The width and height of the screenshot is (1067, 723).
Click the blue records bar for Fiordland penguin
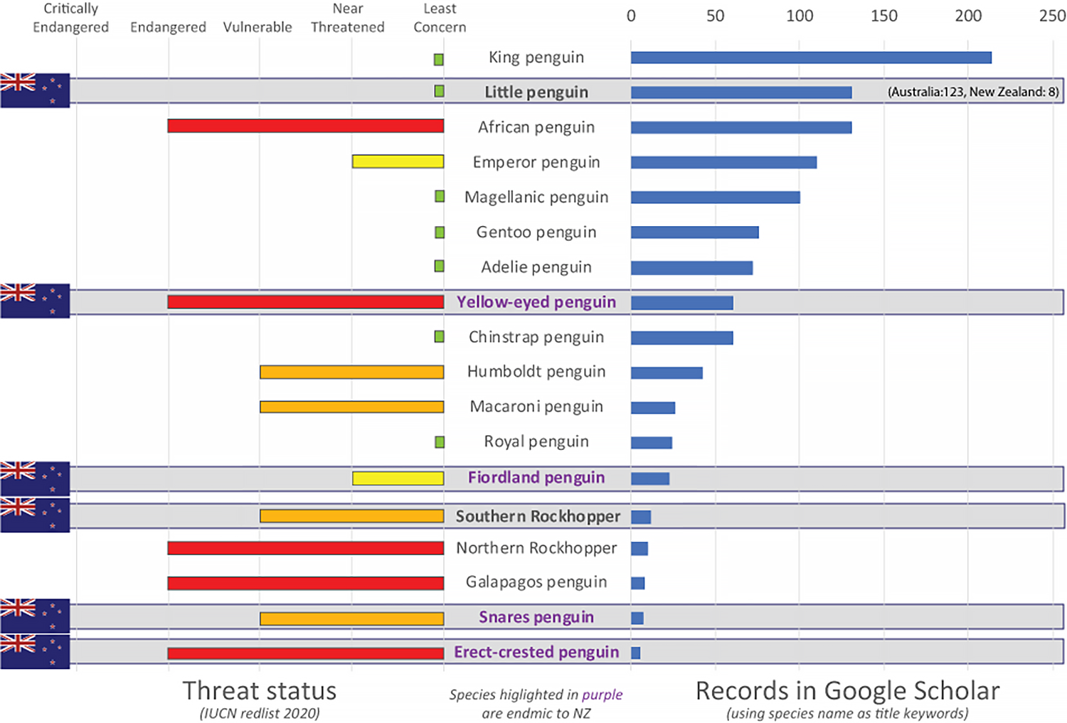(650, 478)
